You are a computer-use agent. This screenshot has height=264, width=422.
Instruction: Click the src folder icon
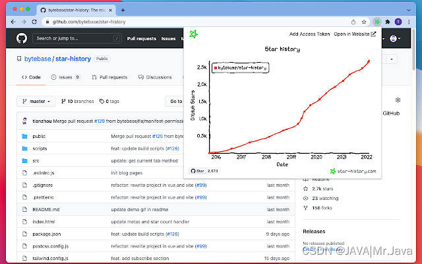pyautogui.click(x=25, y=161)
